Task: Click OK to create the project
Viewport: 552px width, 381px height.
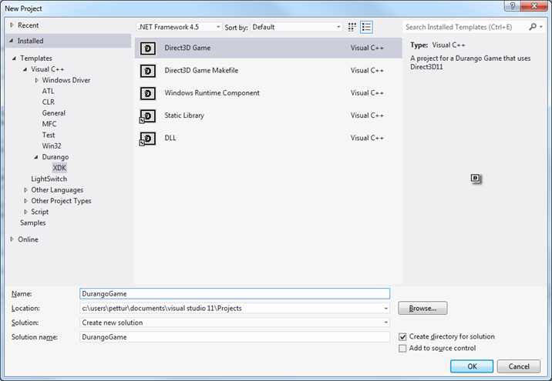Action: (x=472, y=366)
